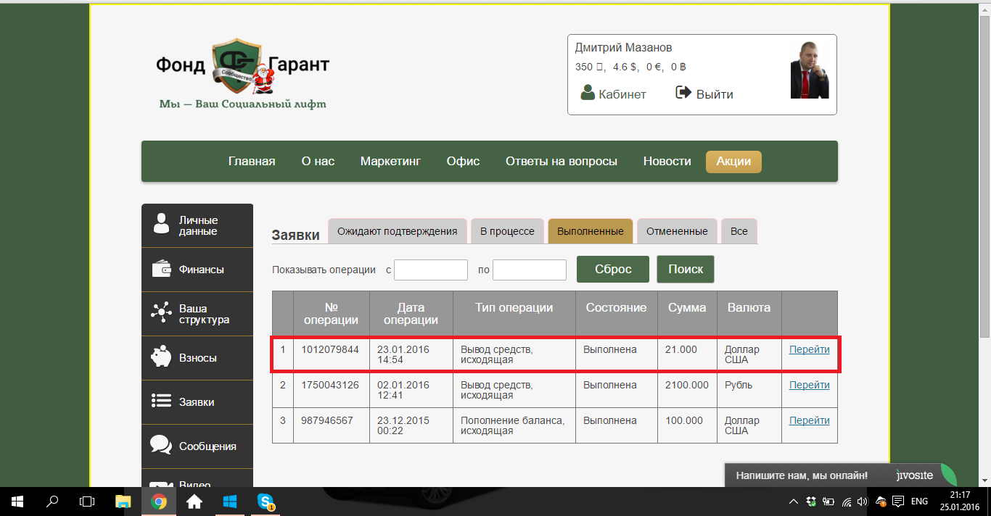
Task: Follow Перейти link for operation 1012079844
Action: pyautogui.click(x=810, y=349)
